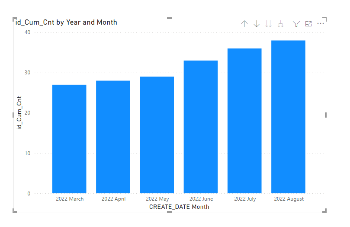Screen dimensions: 350x227
Task: Click the y-axis value 20
Action: click(27, 113)
